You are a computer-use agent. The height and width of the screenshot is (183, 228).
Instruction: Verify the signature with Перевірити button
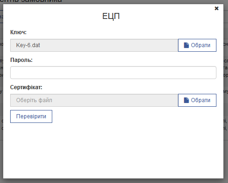click(31, 116)
